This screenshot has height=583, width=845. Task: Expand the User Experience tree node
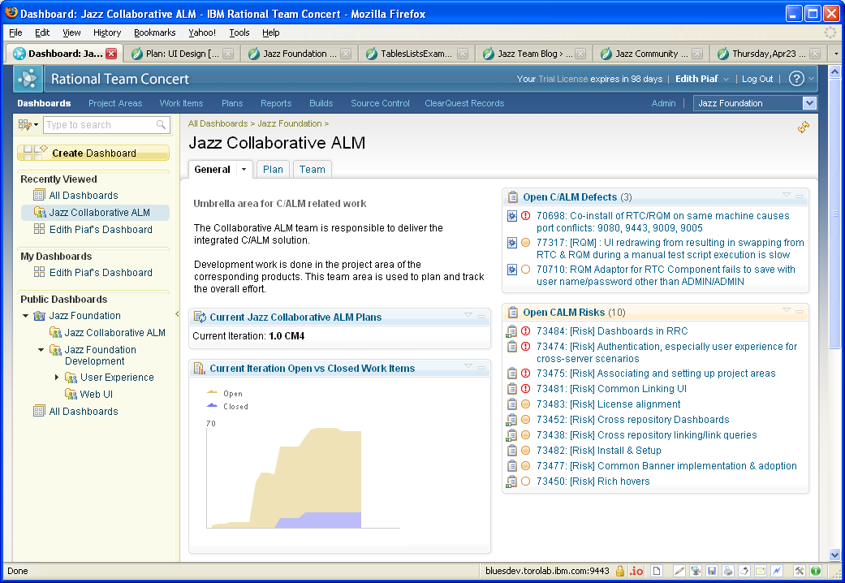[x=57, y=378]
